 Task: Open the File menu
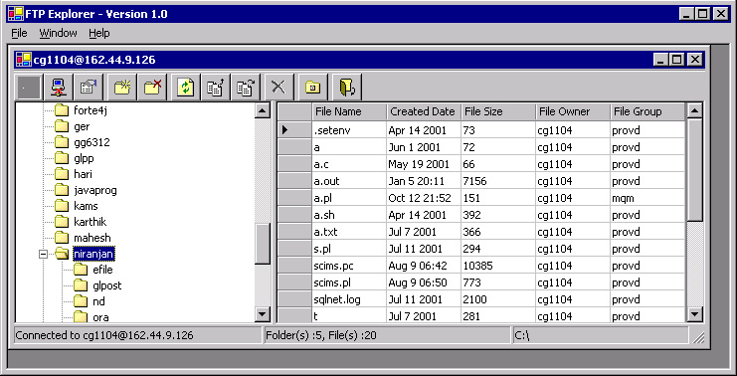[19, 34]
